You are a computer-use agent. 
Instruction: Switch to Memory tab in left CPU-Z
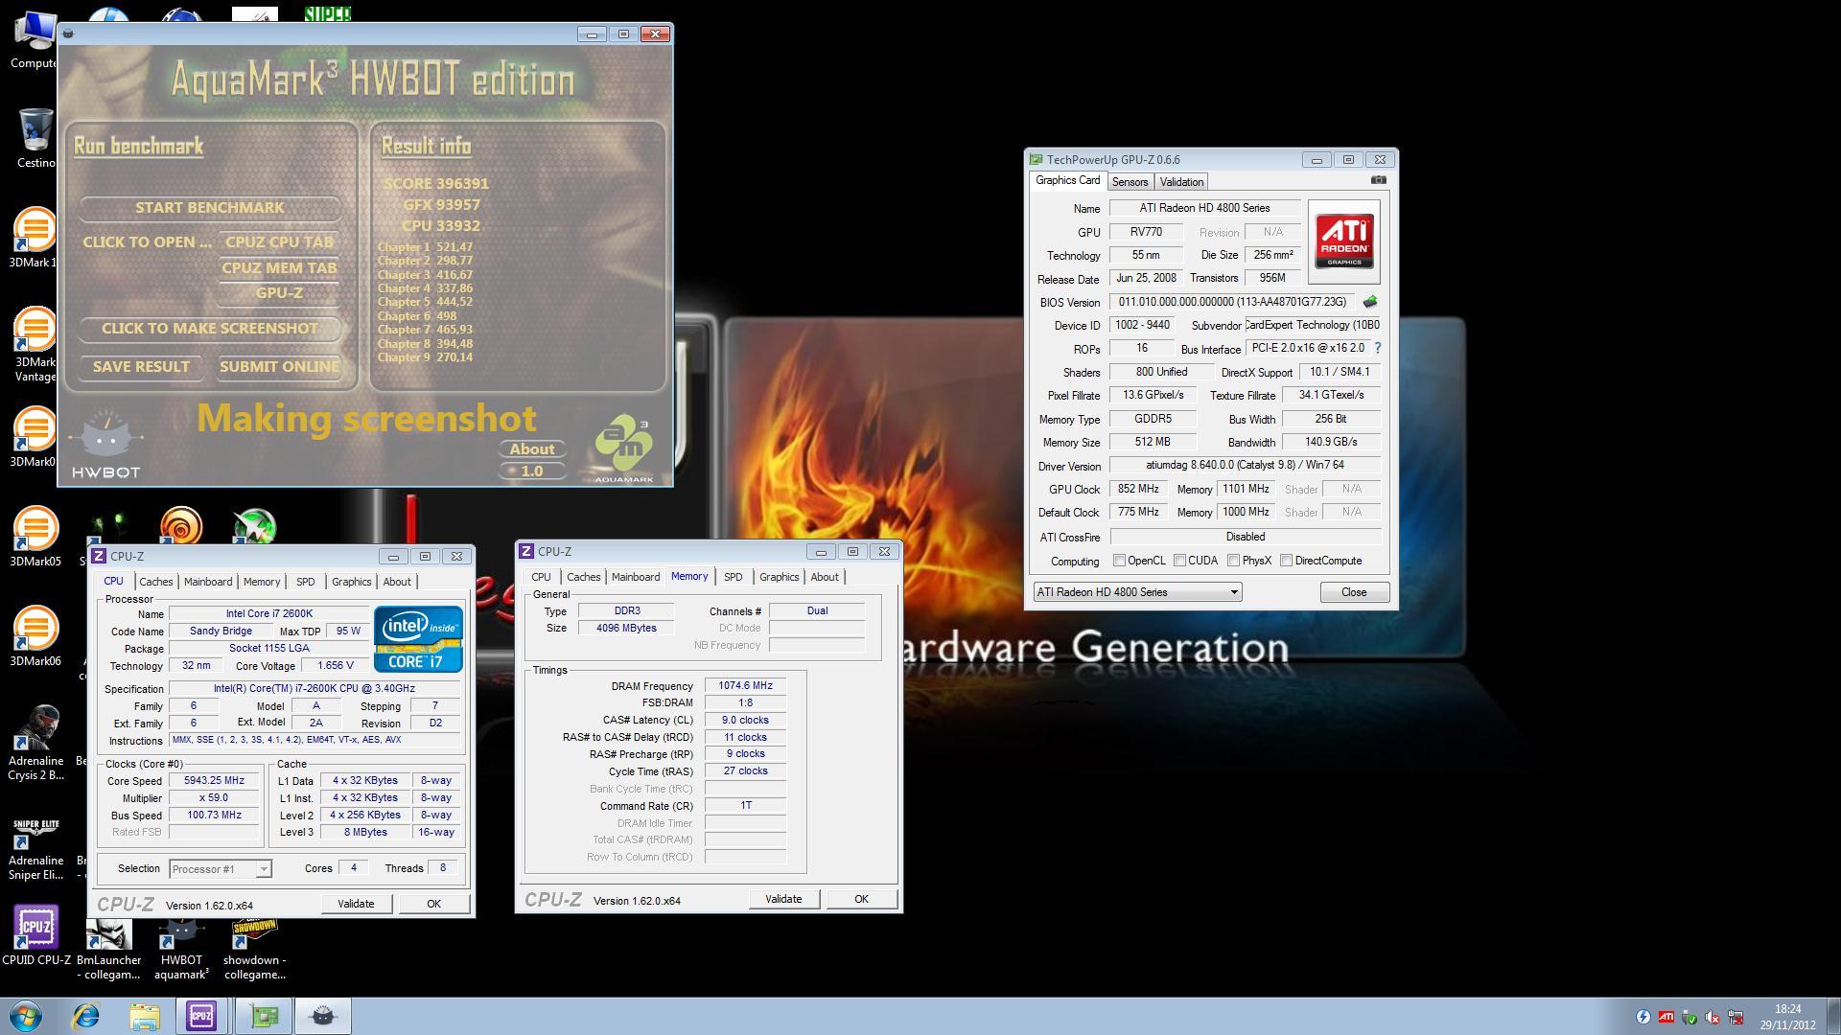(261, 582)
